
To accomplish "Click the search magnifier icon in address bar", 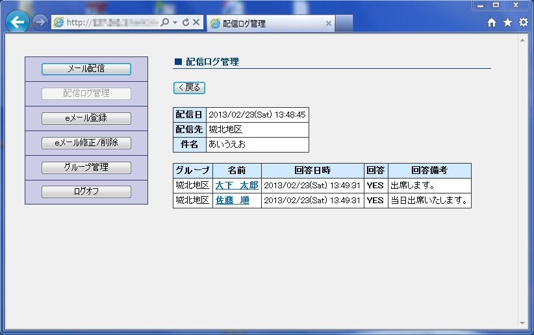I will point(165,23).
